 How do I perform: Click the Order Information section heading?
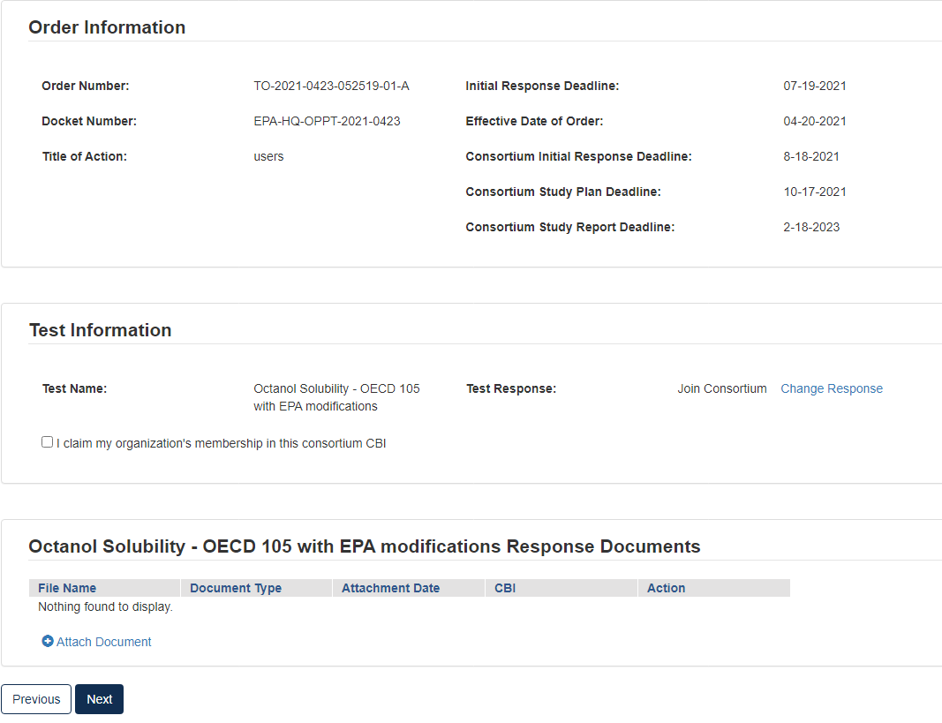click(107, 27)
